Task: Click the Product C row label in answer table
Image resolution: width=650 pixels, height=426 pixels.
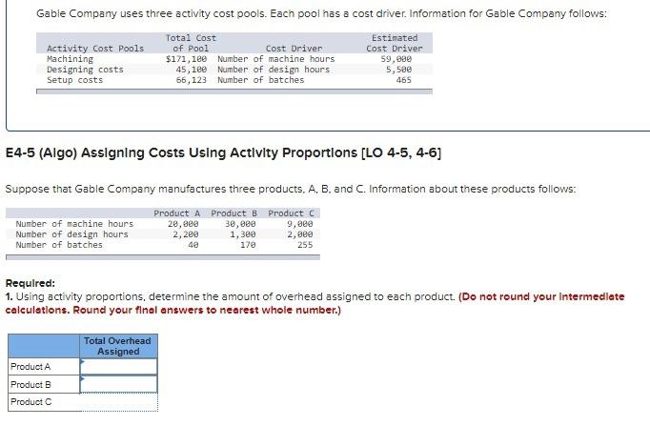Action: click(x=31, y=402)
